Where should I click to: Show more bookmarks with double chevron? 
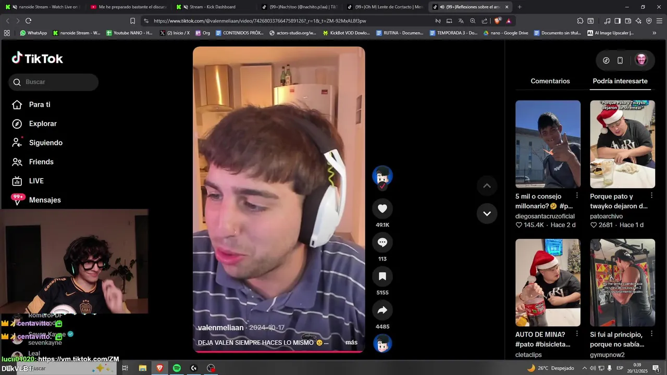pos(654,33)
